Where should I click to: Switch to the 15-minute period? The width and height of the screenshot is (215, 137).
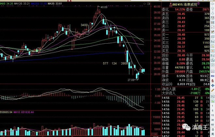click(212, 115)
